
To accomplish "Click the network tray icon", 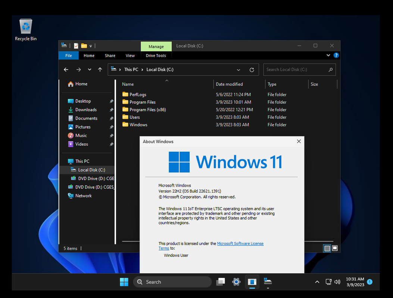I will [328, 282].
